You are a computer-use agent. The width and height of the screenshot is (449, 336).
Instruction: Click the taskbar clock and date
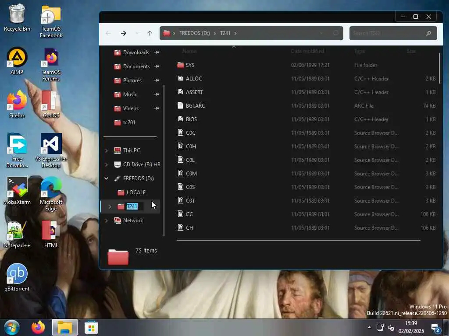click(411, 327)
